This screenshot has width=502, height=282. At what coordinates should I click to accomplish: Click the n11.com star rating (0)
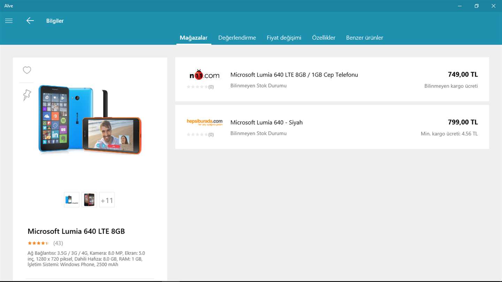200,87
